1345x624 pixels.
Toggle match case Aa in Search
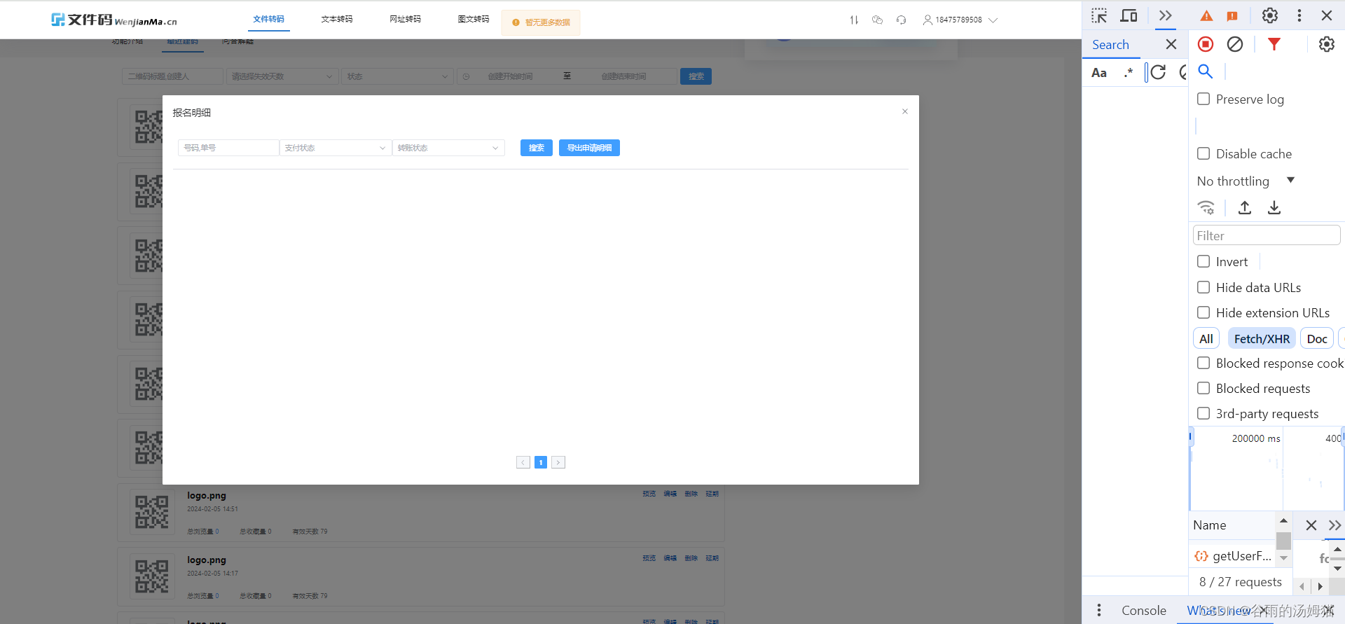[1099, 72]
